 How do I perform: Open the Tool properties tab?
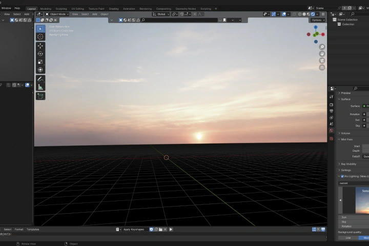point(332,96)
